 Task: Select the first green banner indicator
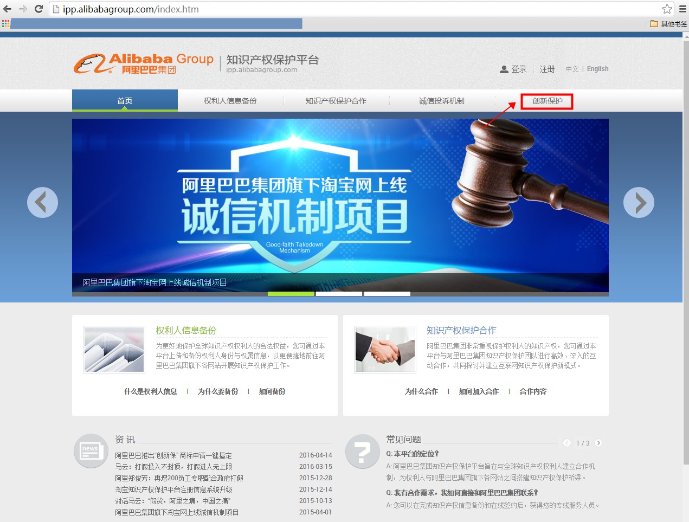(x=291, y=294)
